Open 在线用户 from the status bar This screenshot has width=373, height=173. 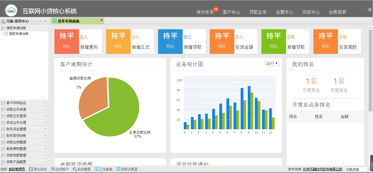(60, 169)
